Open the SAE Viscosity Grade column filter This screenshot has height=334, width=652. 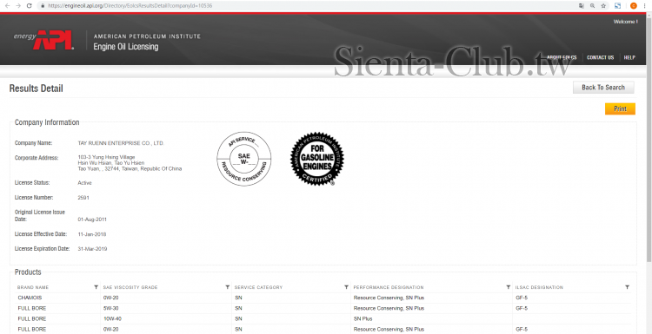[x=228, y=287]
